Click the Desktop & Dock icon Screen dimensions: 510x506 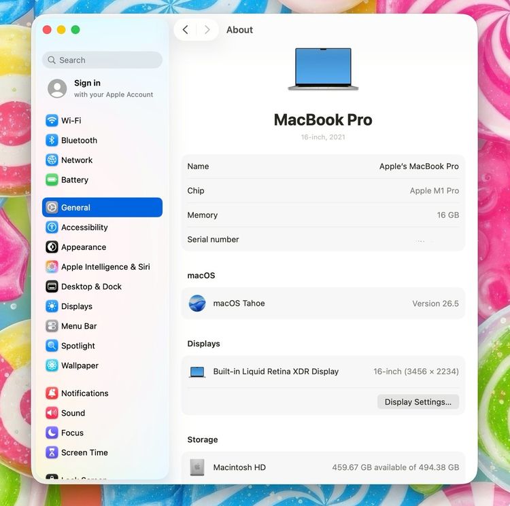[x=52, y=287]
